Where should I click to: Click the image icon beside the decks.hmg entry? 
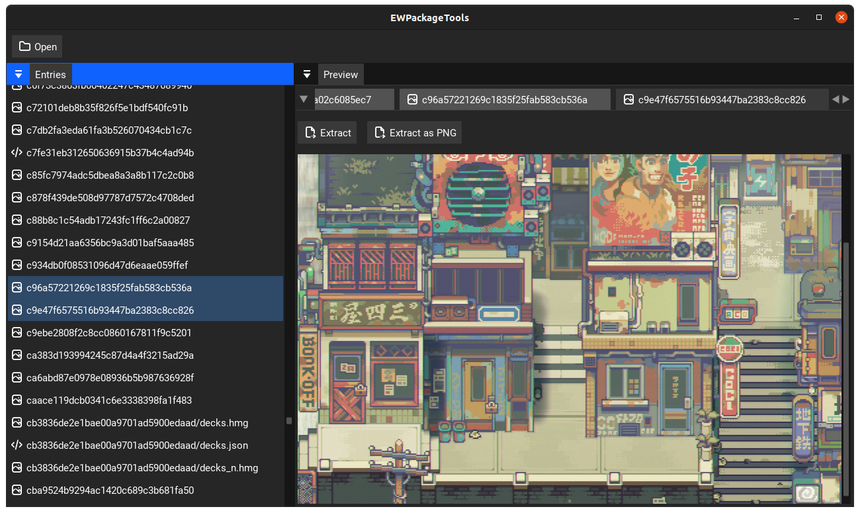click(x=17, y=422)
